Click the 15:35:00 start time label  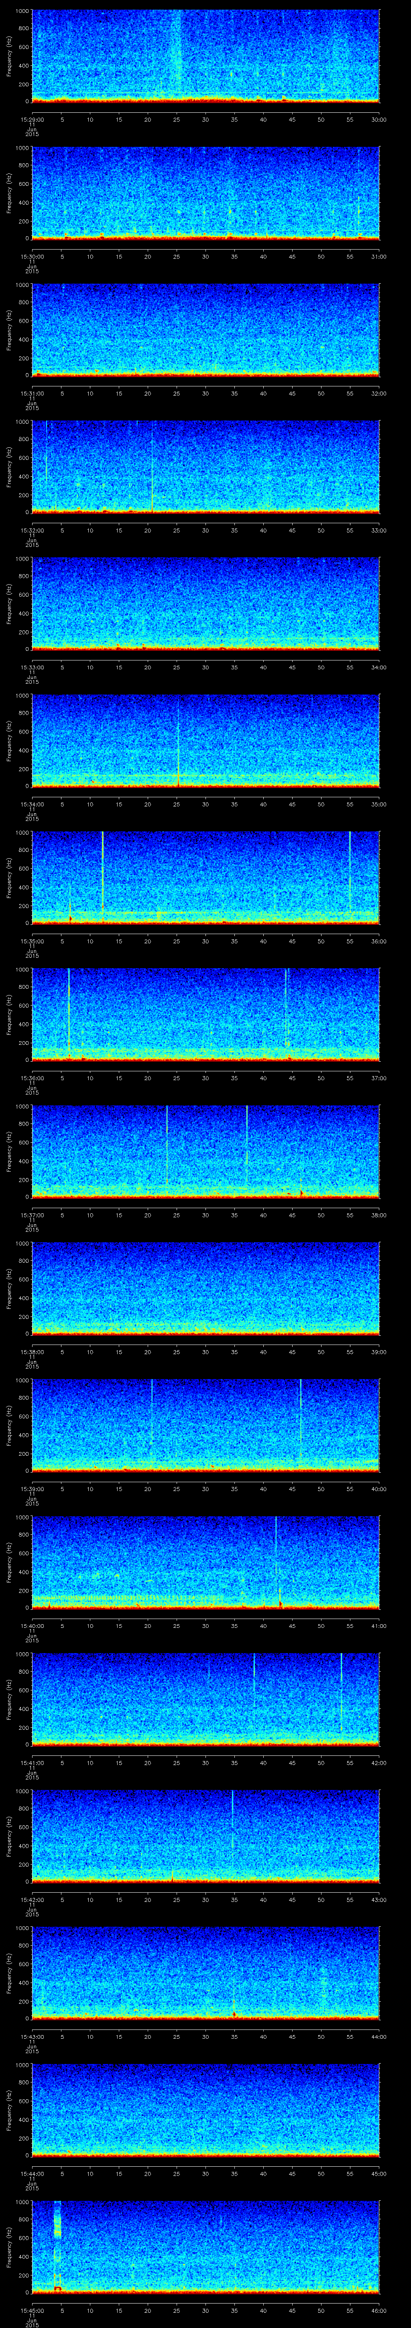(x=32, y=942)
